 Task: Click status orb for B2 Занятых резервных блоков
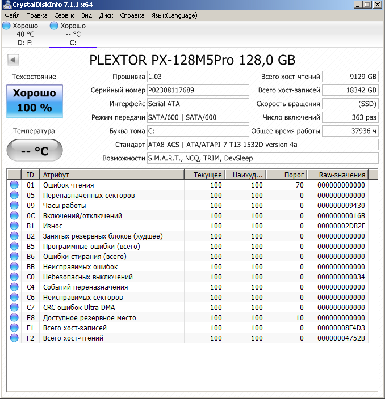[14, 236]
